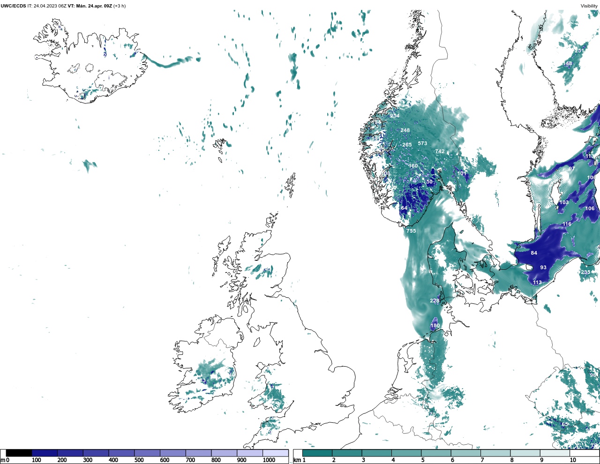Image resolution: width=600 pixels, height=464 pixels.
Task: Click the '254' value near Norwegian coast
Action: tap(395, 116)
